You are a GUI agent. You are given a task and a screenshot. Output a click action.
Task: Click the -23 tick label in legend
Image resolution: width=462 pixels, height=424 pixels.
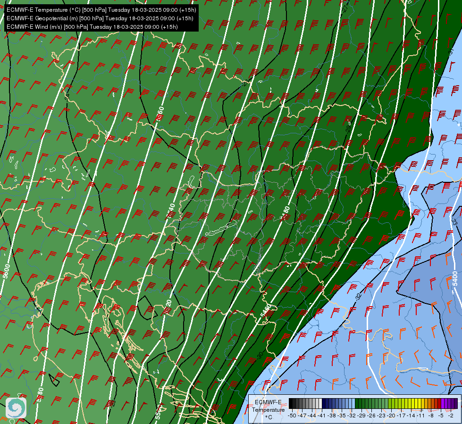pyautogui.click(x=381, y=416)
